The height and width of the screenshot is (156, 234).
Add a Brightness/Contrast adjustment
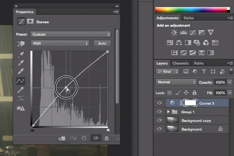coord(174,32)
